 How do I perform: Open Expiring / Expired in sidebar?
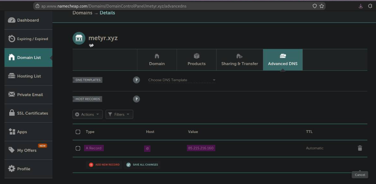tap(28, 39)
